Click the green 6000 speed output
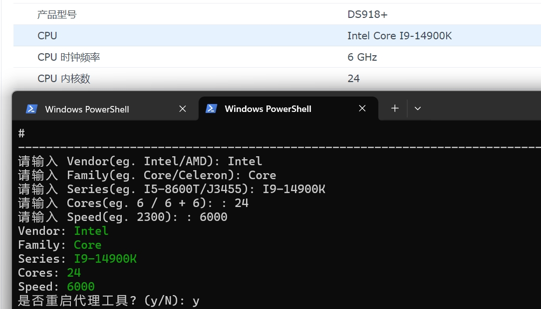The height and width of the screenshot is (309, 541). pos(81,287)
